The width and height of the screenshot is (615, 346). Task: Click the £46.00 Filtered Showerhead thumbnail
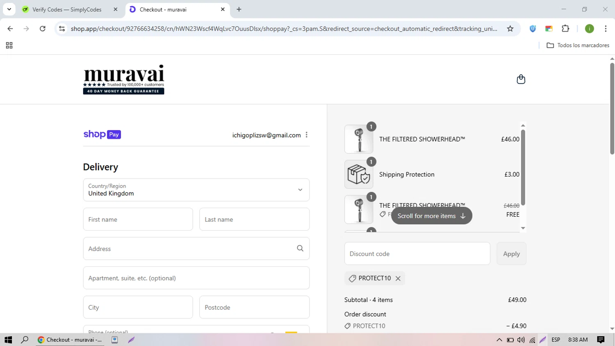pos(359,139)
